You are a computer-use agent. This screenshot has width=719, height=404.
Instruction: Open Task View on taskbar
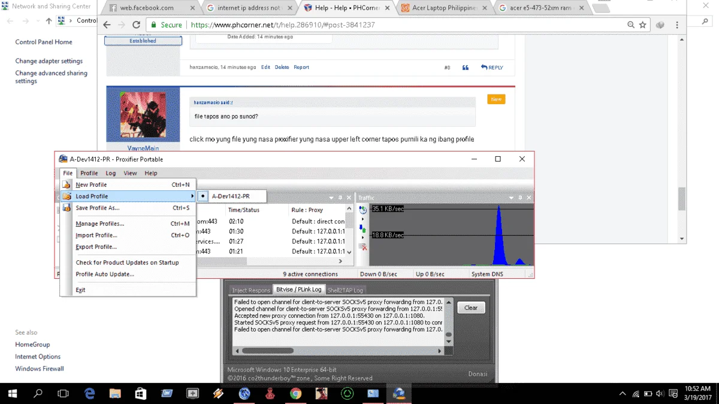(63, 393)
